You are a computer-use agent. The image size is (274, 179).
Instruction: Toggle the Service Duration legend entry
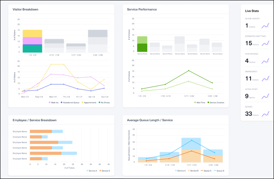(215, 103)
